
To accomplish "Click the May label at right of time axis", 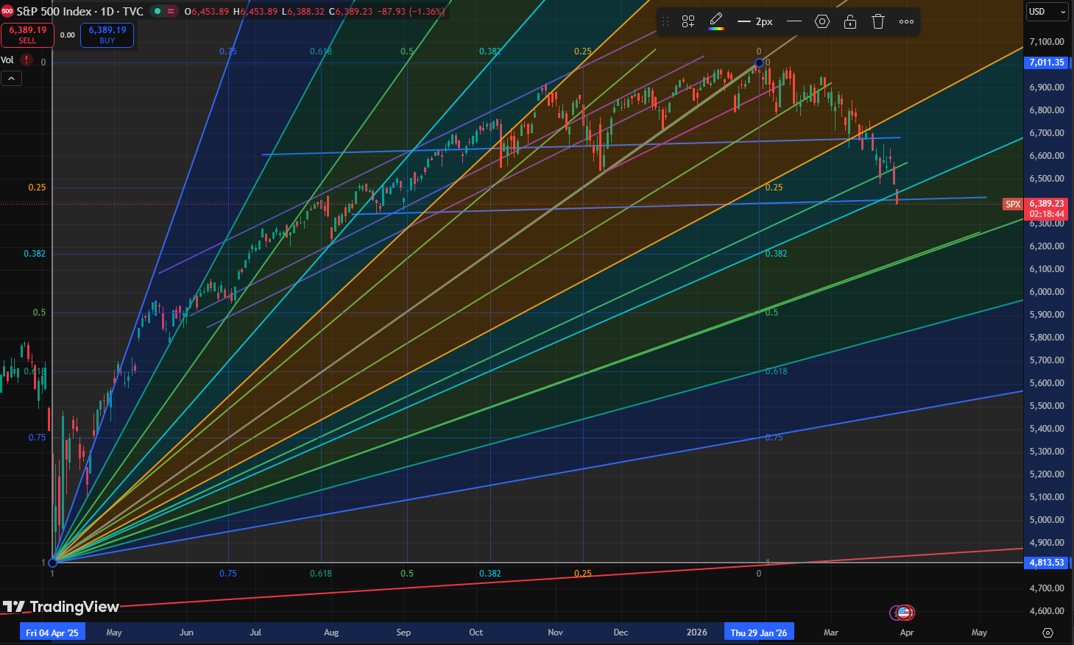I will (979, 632).
